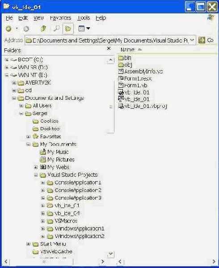This screenshot has height=268, width=219.
Task: Close the Folders pane with X
Action: 109,48
